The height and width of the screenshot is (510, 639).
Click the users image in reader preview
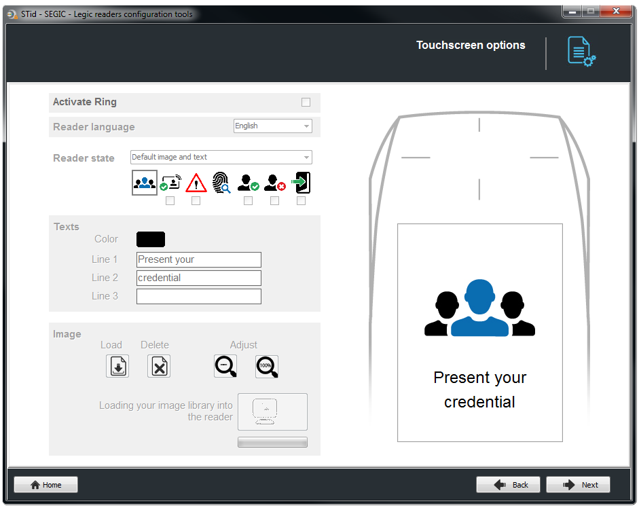coord(479,308)
